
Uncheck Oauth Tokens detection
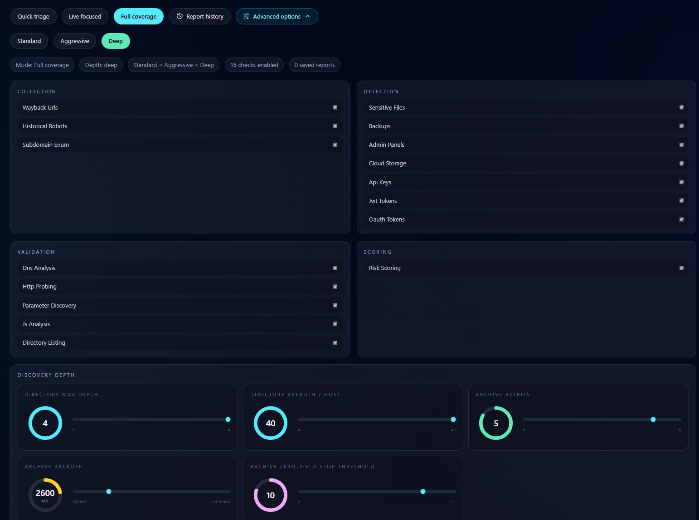click(x=681, y=219)
